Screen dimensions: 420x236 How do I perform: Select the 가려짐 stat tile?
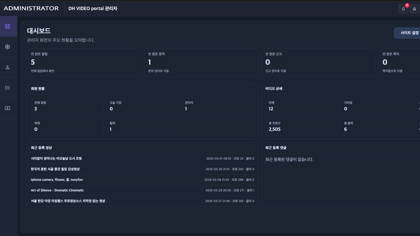pos(377,106)
